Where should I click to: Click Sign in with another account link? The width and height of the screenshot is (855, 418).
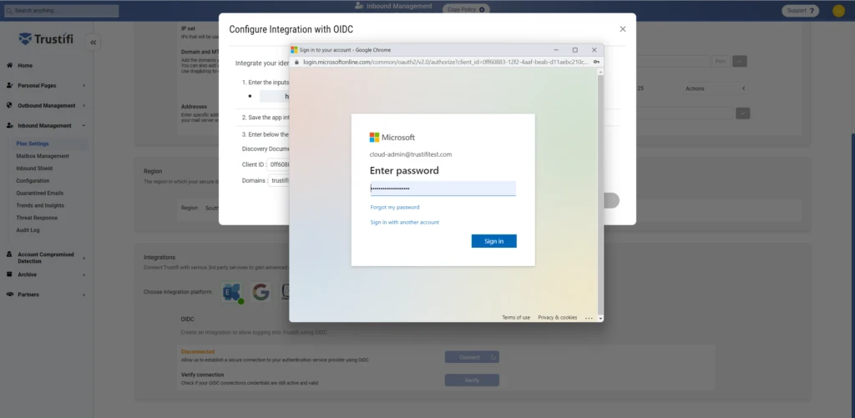click(x=405, y=223)
